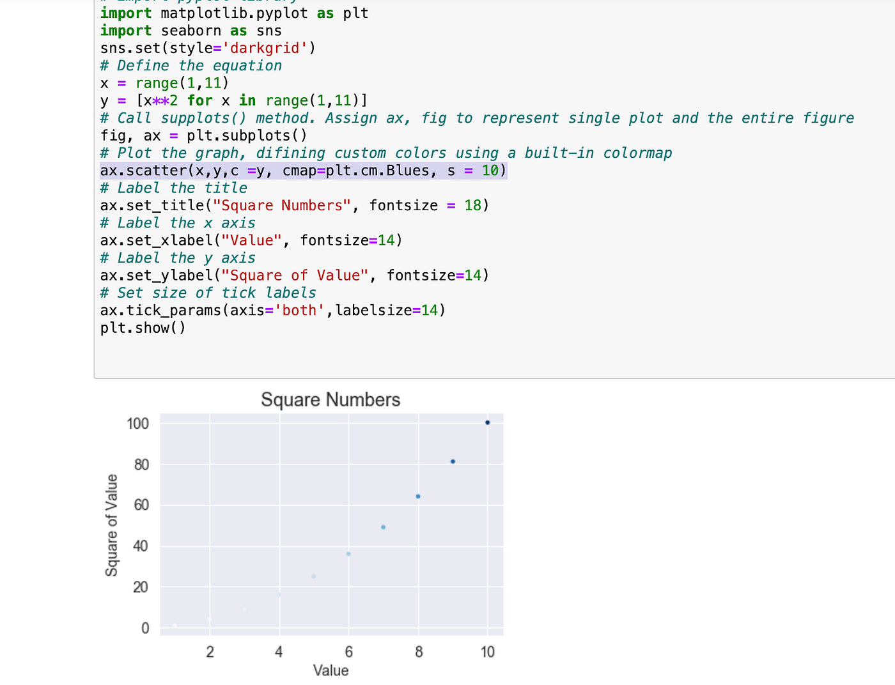Click the Square Numbers plot title
The height and width of the screenshot is (685, 895).
click(x=330, y=399)
